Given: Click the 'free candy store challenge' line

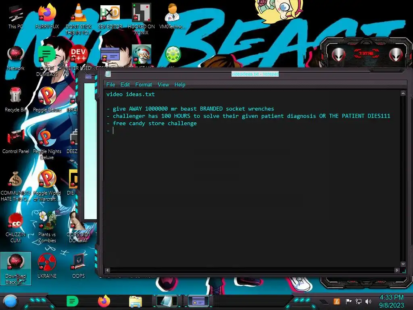Looking at the screenshot, I should [x=152, y=124].
